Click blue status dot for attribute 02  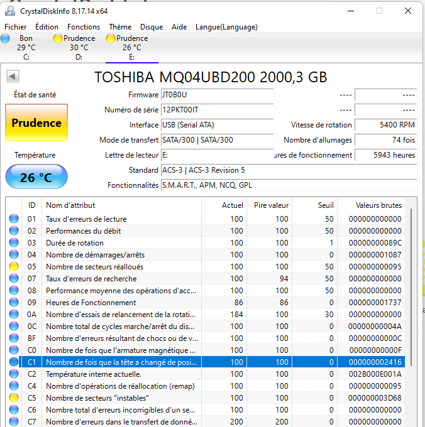pyautogui.click(x=14, y=230)
